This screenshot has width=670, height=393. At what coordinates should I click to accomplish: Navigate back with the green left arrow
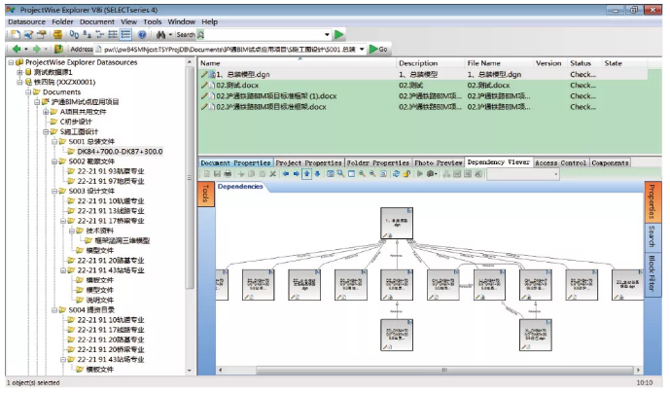(17, 50)
